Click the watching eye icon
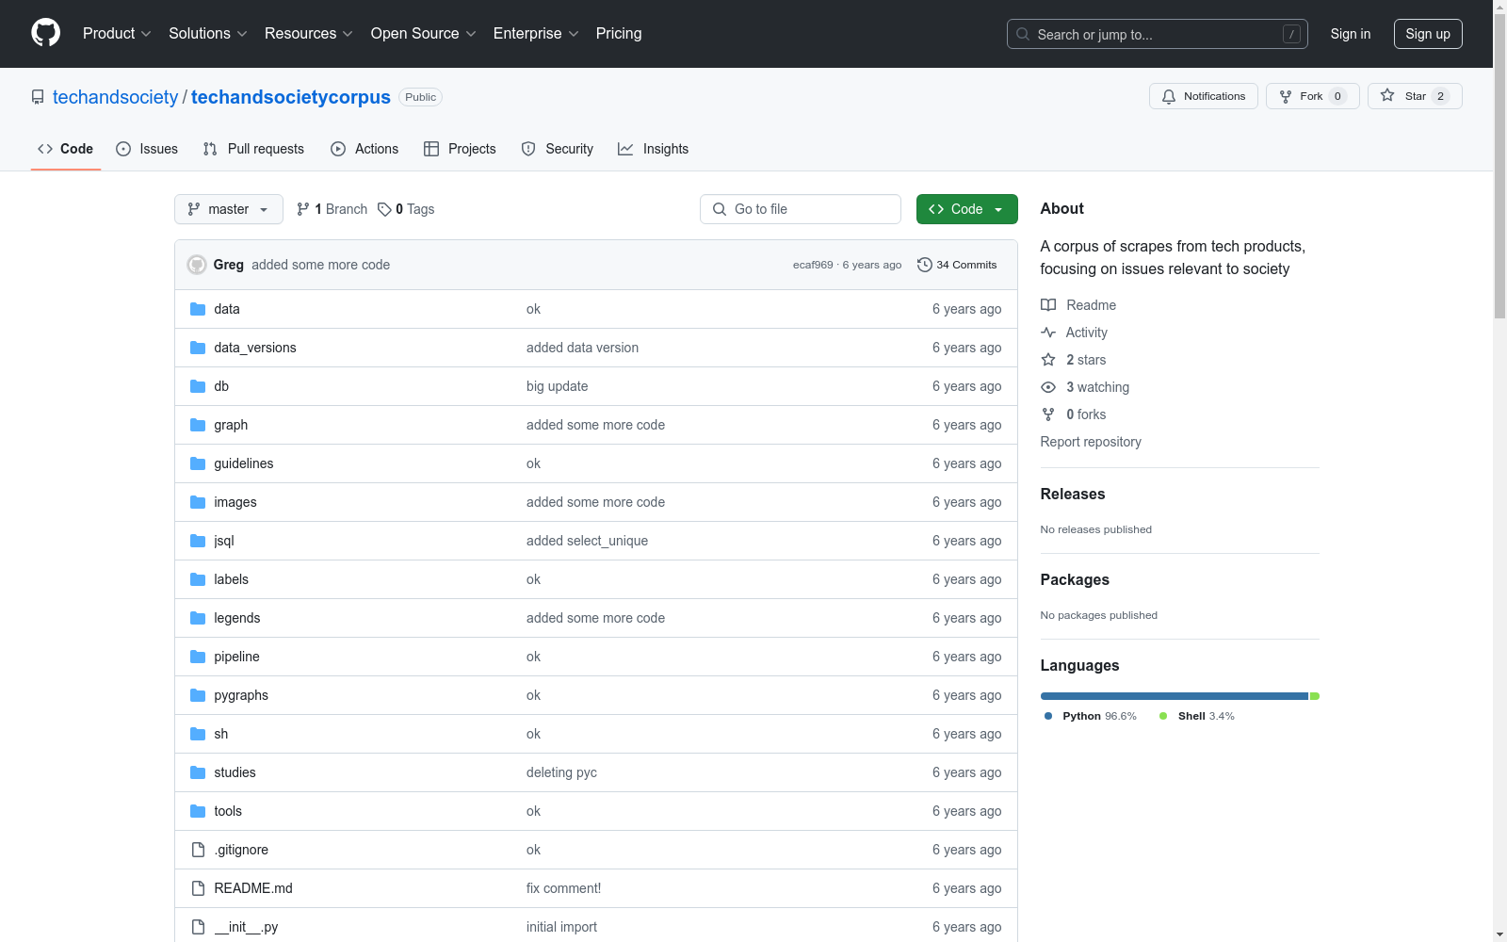 pyautogui.click(x=1048, y=387)
